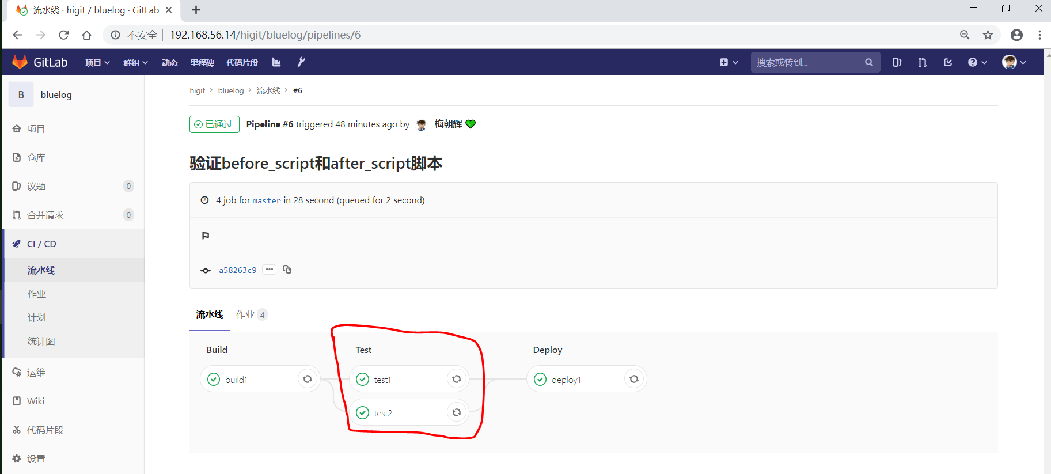Open 合并请求 in the sidebar
1051x474 pixels.
coord(45,215)
